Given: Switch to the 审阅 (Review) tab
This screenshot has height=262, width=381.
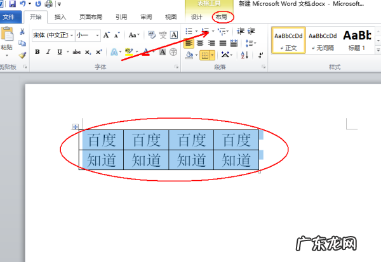Looking at the screenshot, I should pos(146,17).
